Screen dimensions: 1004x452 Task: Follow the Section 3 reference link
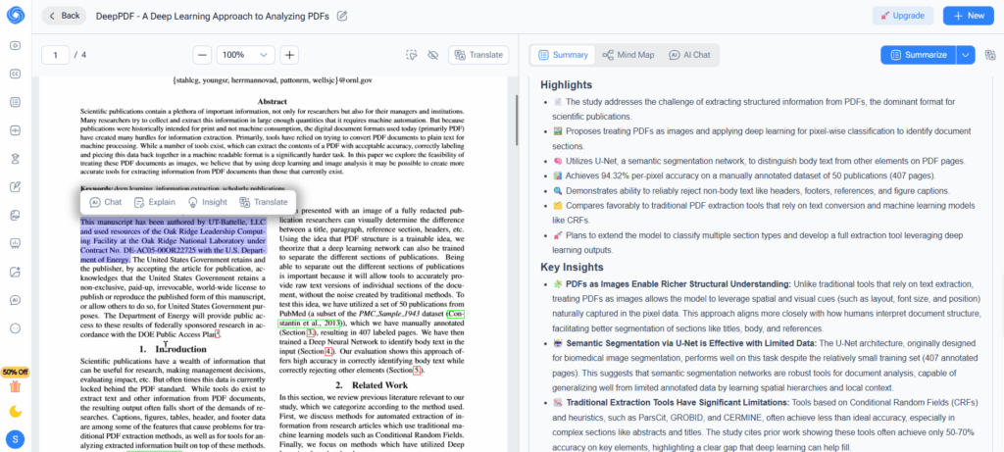(x=311, y=333)
